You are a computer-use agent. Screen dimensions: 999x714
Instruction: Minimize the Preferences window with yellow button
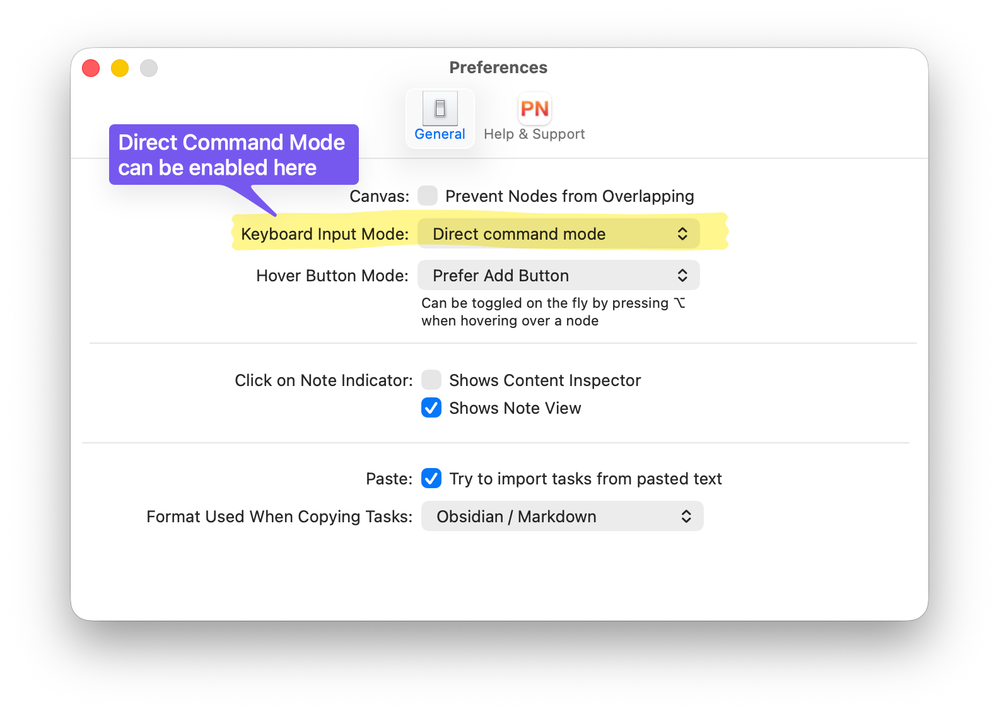click(x=120, y=68)
